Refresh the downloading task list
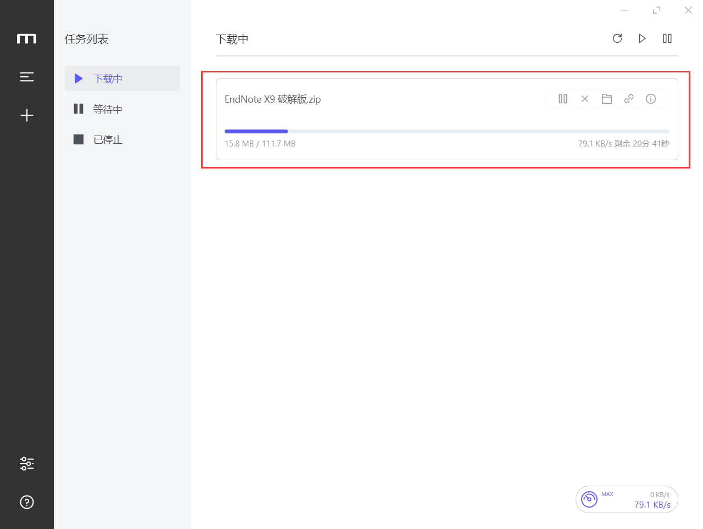Image resolution: width=703 pixels, height=529 pixels. tap(617, 38)
